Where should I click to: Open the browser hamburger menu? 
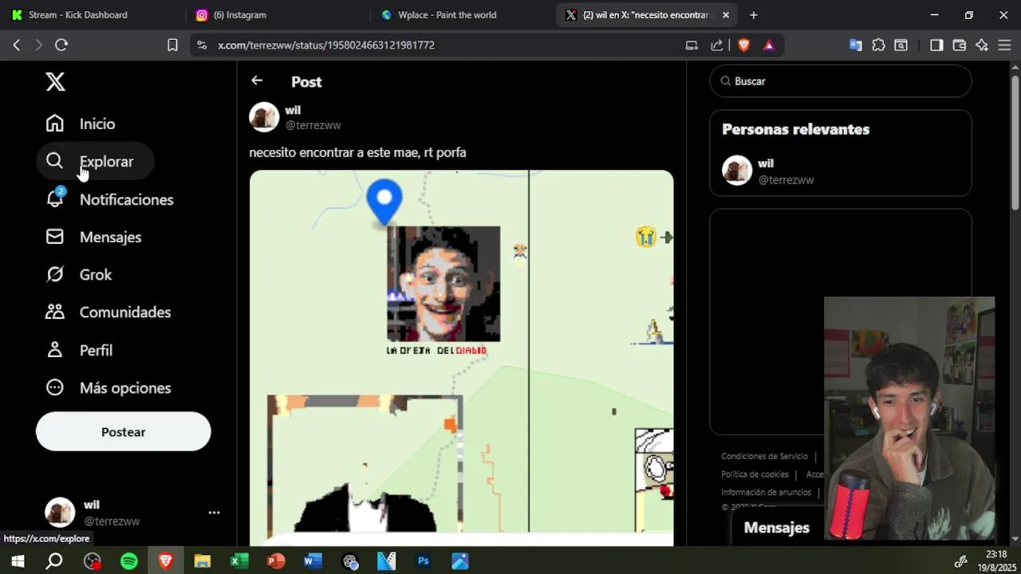1004,45
